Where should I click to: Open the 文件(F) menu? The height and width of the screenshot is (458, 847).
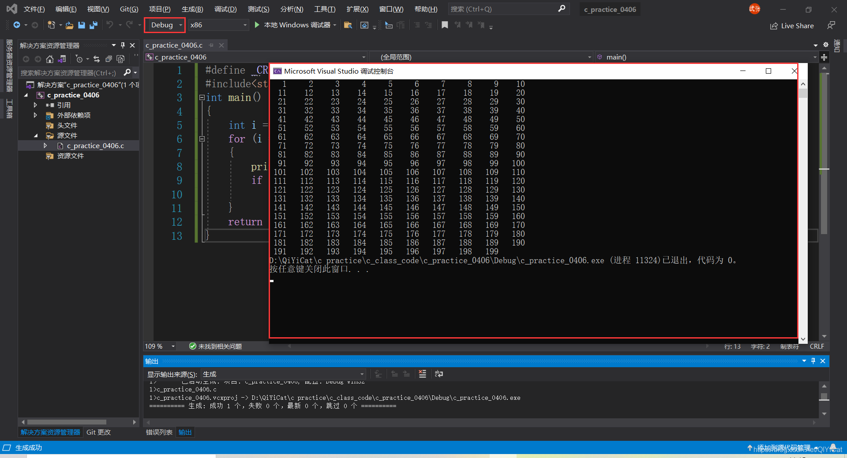click(34, 9)
